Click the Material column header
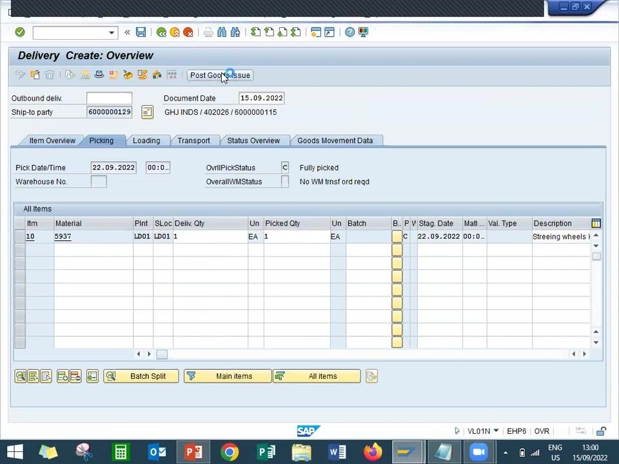This screenshot has width=619, height=464. [x=93, y=224]
